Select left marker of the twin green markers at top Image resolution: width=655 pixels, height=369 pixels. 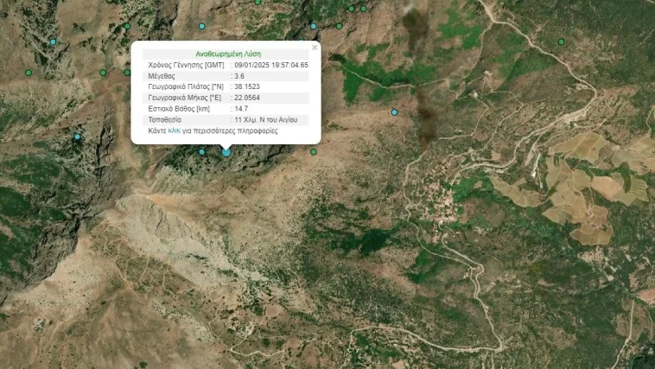pos(352,9)
